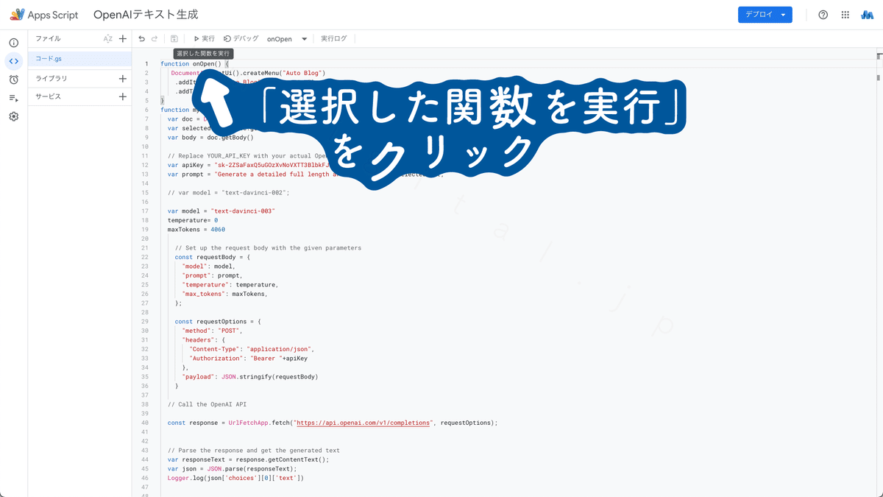The image size is (883, 497).
Task: Open the Help question mark icon
Action: pos(823,15)
